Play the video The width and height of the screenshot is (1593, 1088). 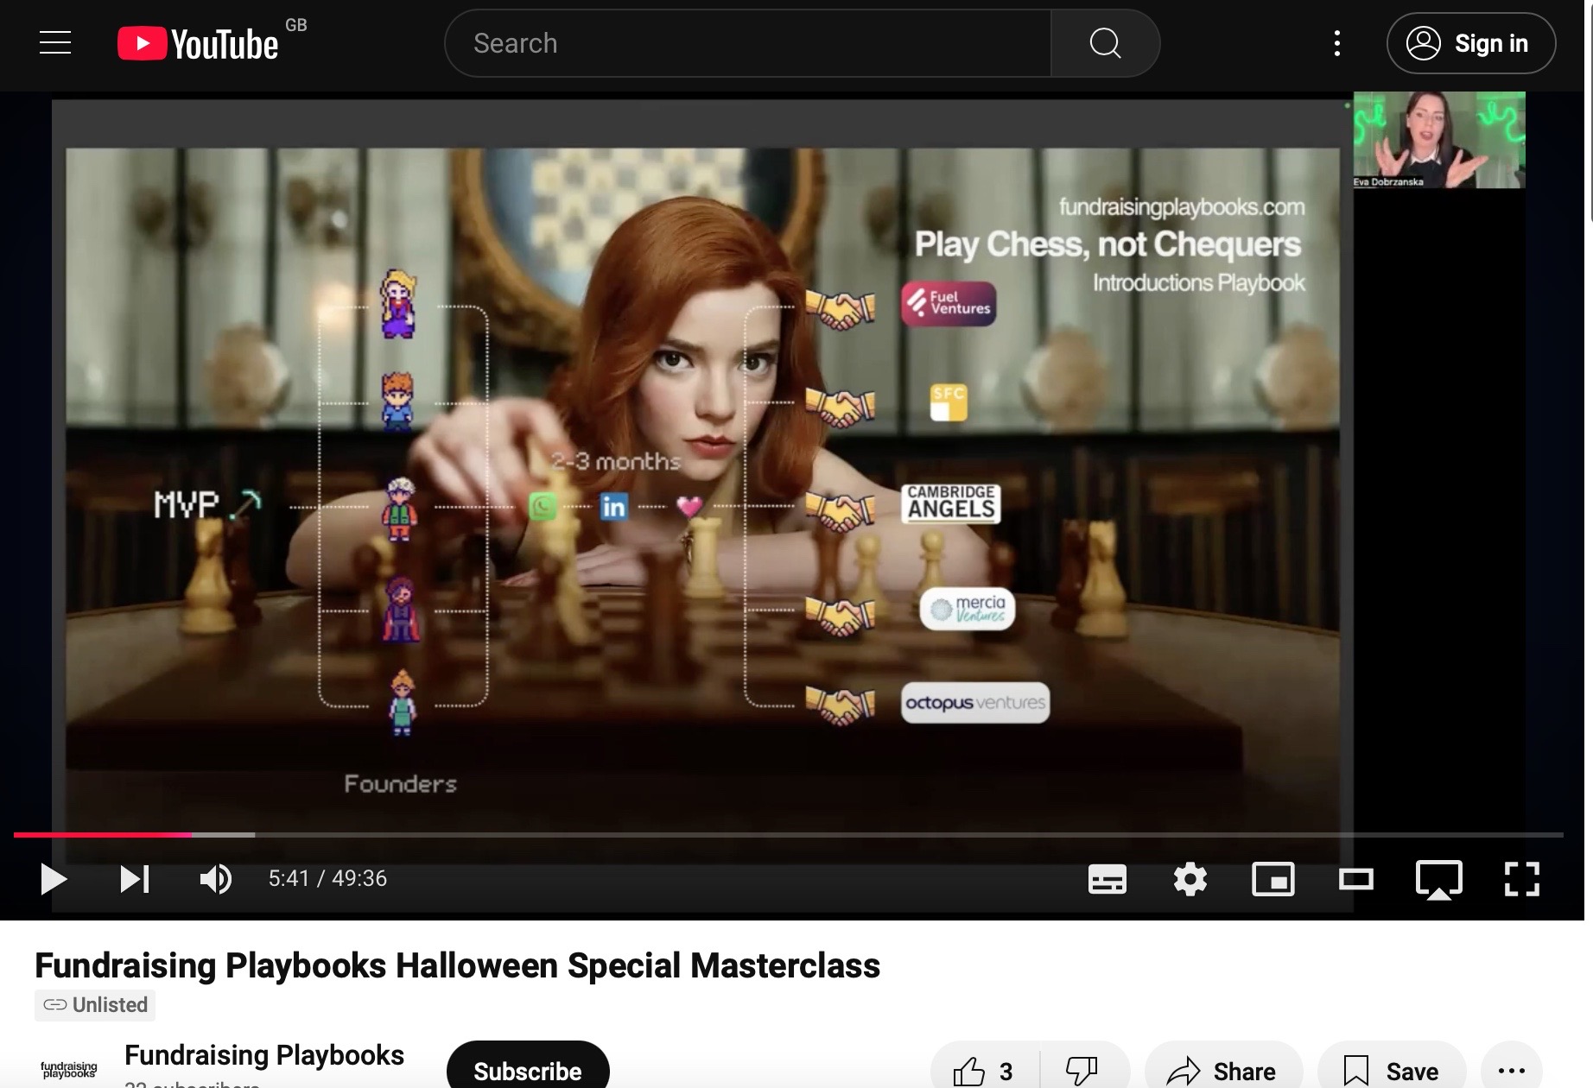(54, 879)
